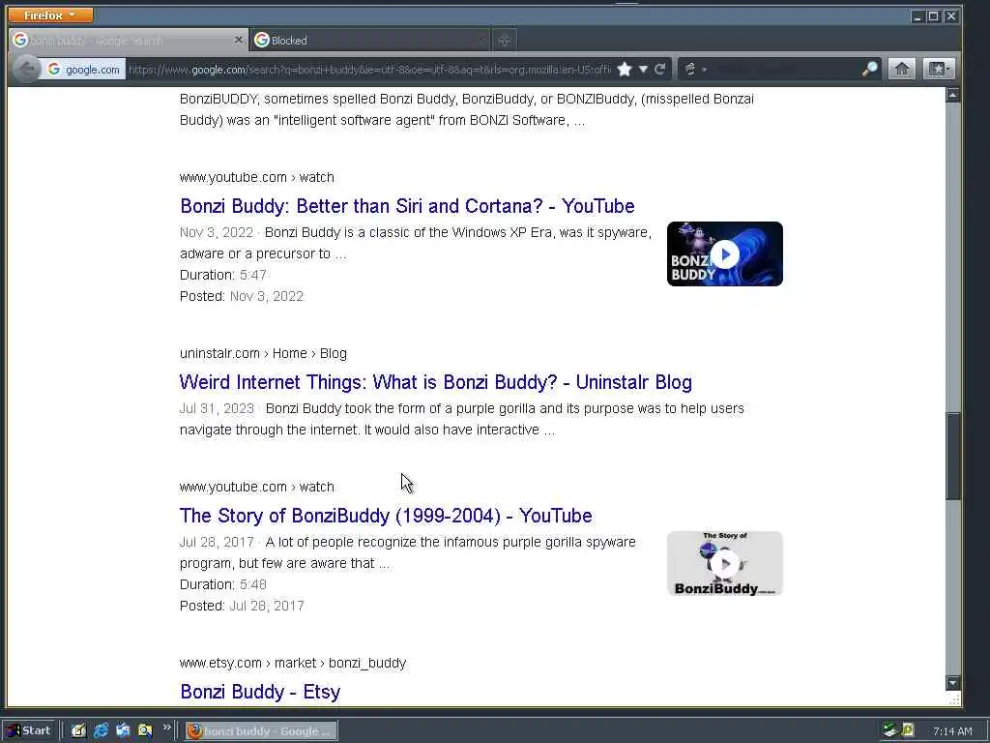Click 'www.youtube.com › watch' above the Siri and Cortana result

[257, 178]
